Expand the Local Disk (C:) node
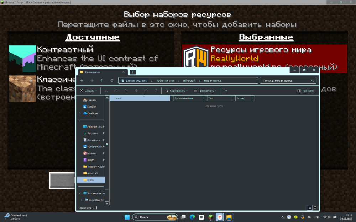This screenshot has height=222, width=356. [82, 200]
